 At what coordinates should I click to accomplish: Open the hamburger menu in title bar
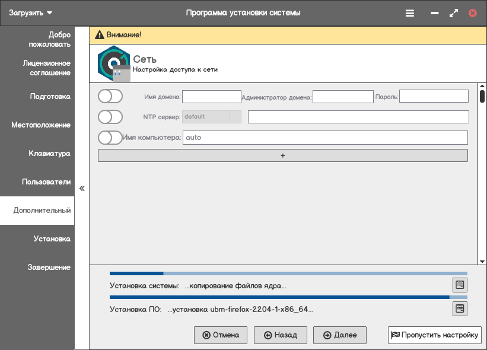(x=410, y=12)
